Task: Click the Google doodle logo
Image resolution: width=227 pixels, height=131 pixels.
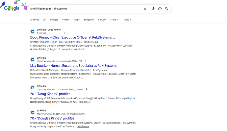Action: (12, 8)
